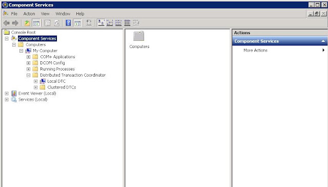Select Distributed Transaction Coordinator in the tree
This screenshot has width=328, height=187.
coord(73,75)
